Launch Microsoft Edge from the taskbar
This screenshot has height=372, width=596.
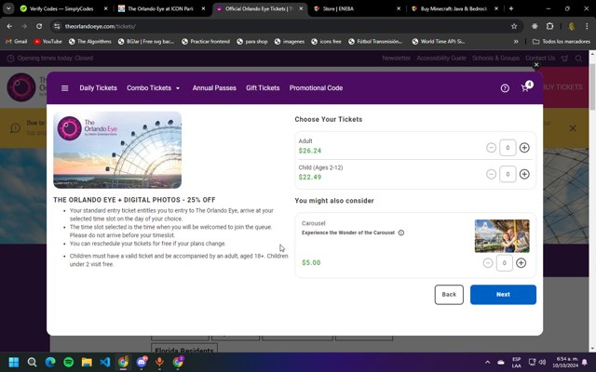tap(50, 362)
